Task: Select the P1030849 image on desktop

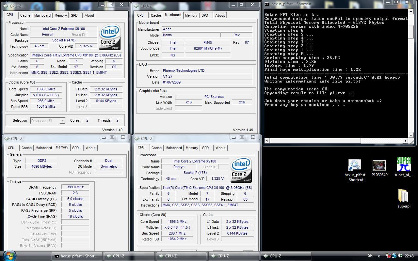Action: [379, 168]
